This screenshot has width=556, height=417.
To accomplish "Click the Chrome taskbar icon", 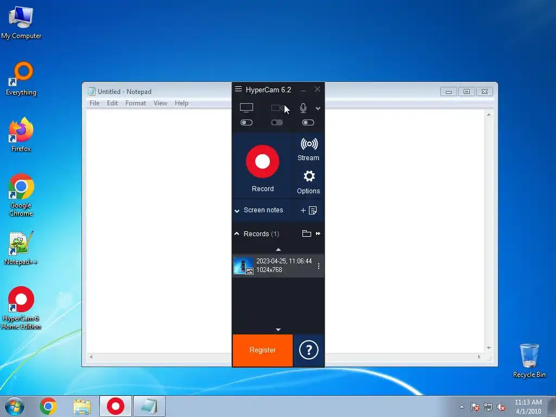I will click(48, 406).
